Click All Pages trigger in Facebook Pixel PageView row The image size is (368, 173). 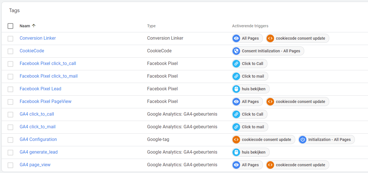247,102
